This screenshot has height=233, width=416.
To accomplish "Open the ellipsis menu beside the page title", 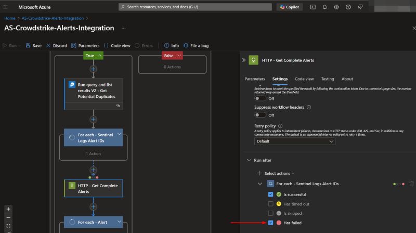I will 124,28.
